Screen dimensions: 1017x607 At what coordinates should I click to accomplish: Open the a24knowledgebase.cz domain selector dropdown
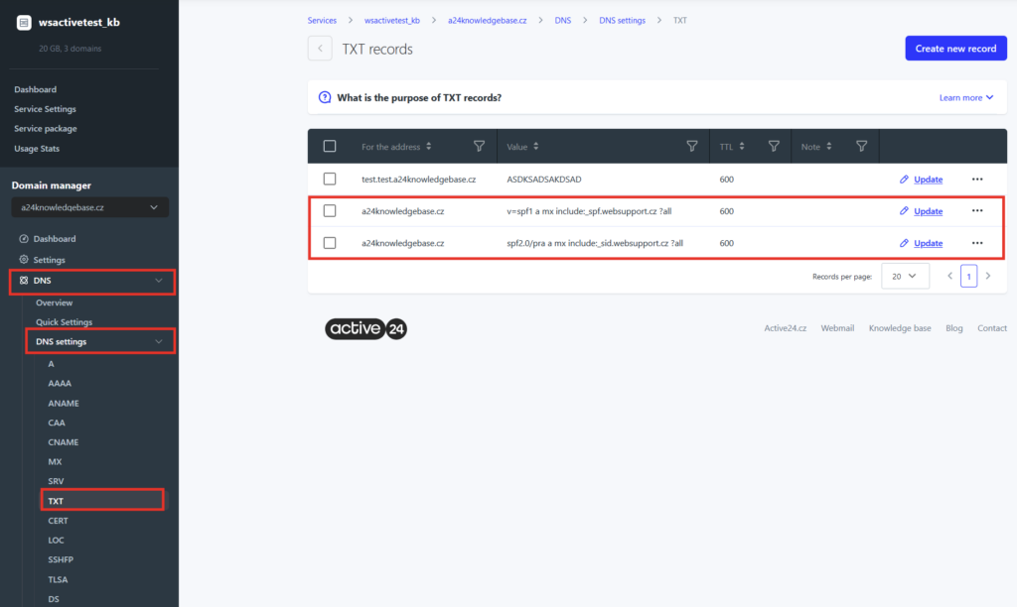(90, 207)
